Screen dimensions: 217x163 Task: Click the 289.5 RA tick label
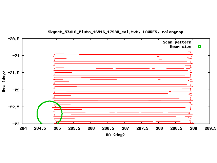pyautogui.click(x=210, y=128)
